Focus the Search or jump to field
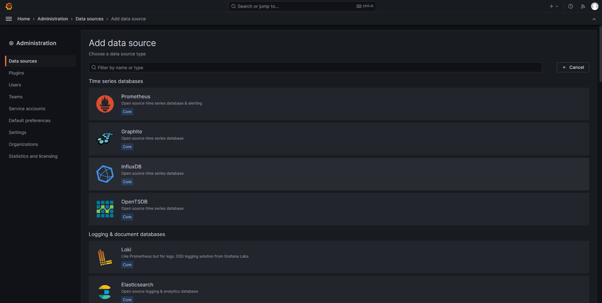 302,6
